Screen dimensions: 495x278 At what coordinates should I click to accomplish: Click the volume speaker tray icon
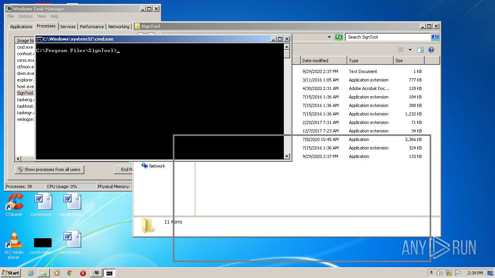pos(440,273)
